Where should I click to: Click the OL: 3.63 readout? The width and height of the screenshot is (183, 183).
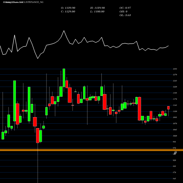[x=125, y=15]
